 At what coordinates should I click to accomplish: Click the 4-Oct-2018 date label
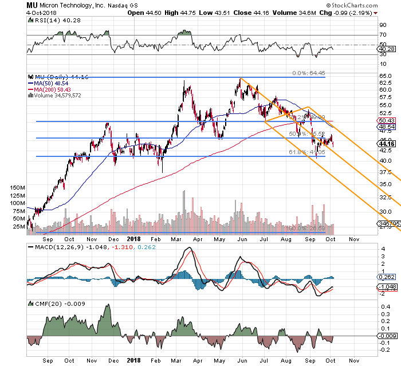(41, 13)
